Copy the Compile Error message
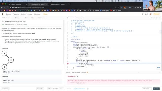The image size is (162, 91). coord(77,77)
